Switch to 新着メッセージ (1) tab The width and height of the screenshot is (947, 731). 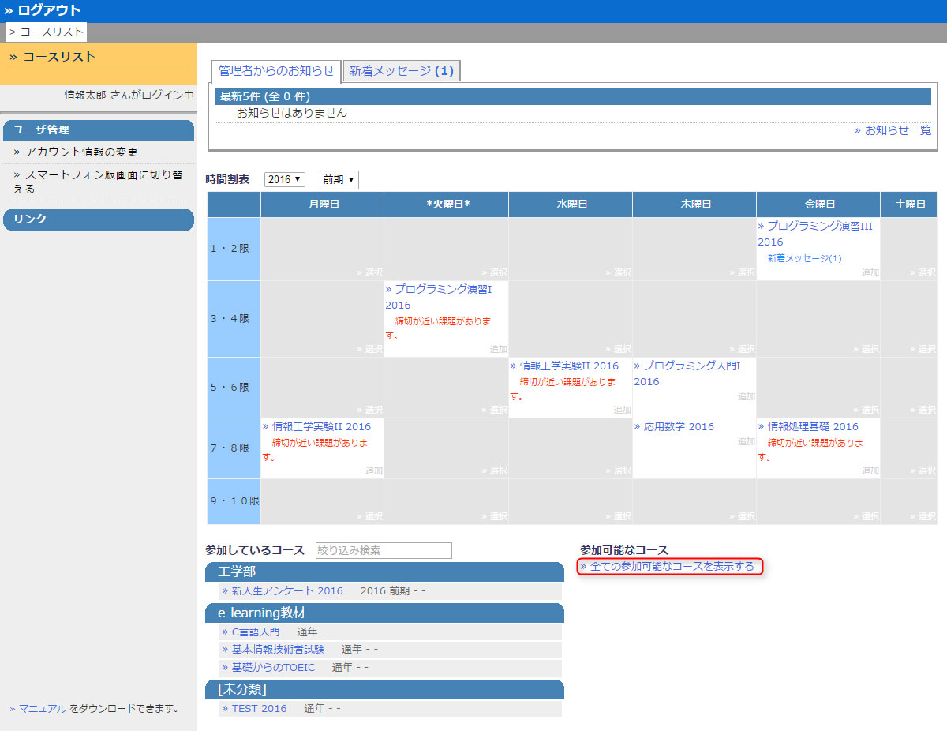[402, 70]
